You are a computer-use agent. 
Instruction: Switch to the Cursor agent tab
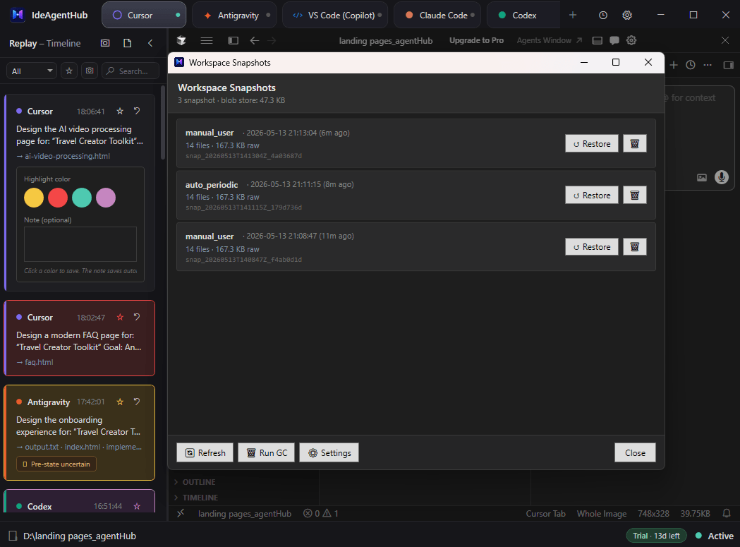pyautogui.click(x=144, y=15)
